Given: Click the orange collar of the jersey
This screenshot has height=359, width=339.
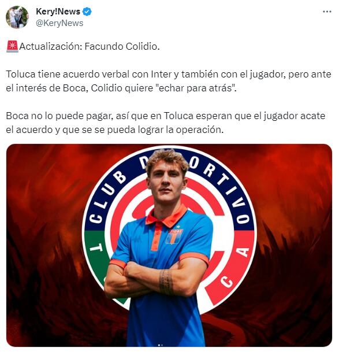Looking at the screenshot, I should tap(167, 216).
